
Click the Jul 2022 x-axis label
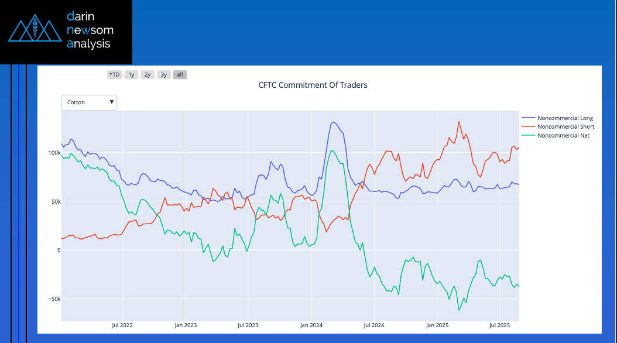[122, 324]
